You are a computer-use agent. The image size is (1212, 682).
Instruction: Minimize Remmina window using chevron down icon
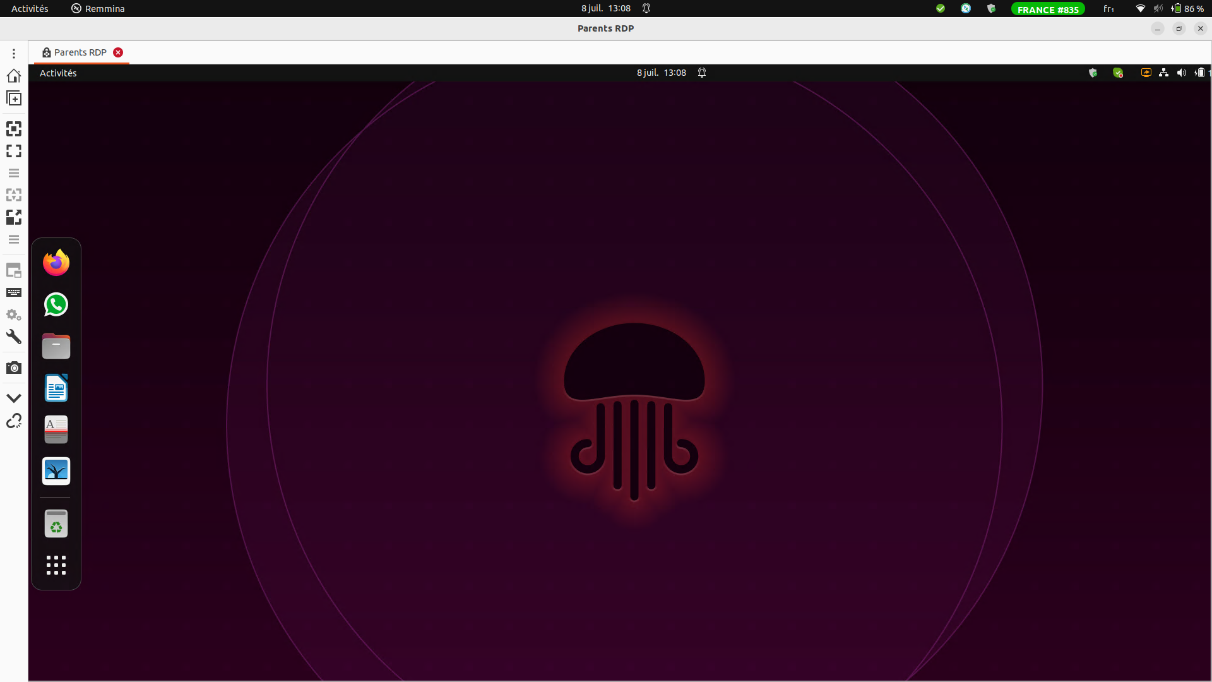point(14,398)
